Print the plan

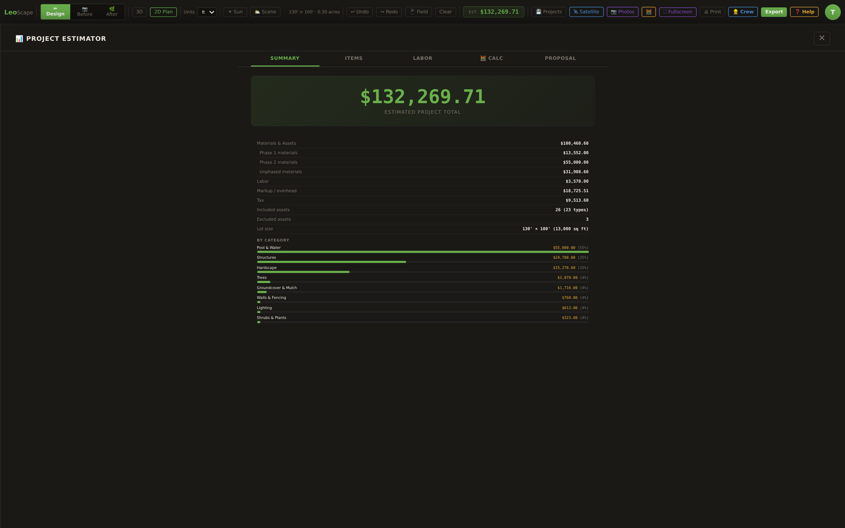tap(712, 12)
